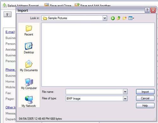The image size is (158, 123).
Task: Click the E-mail link in background form
Action: point(10,32)
